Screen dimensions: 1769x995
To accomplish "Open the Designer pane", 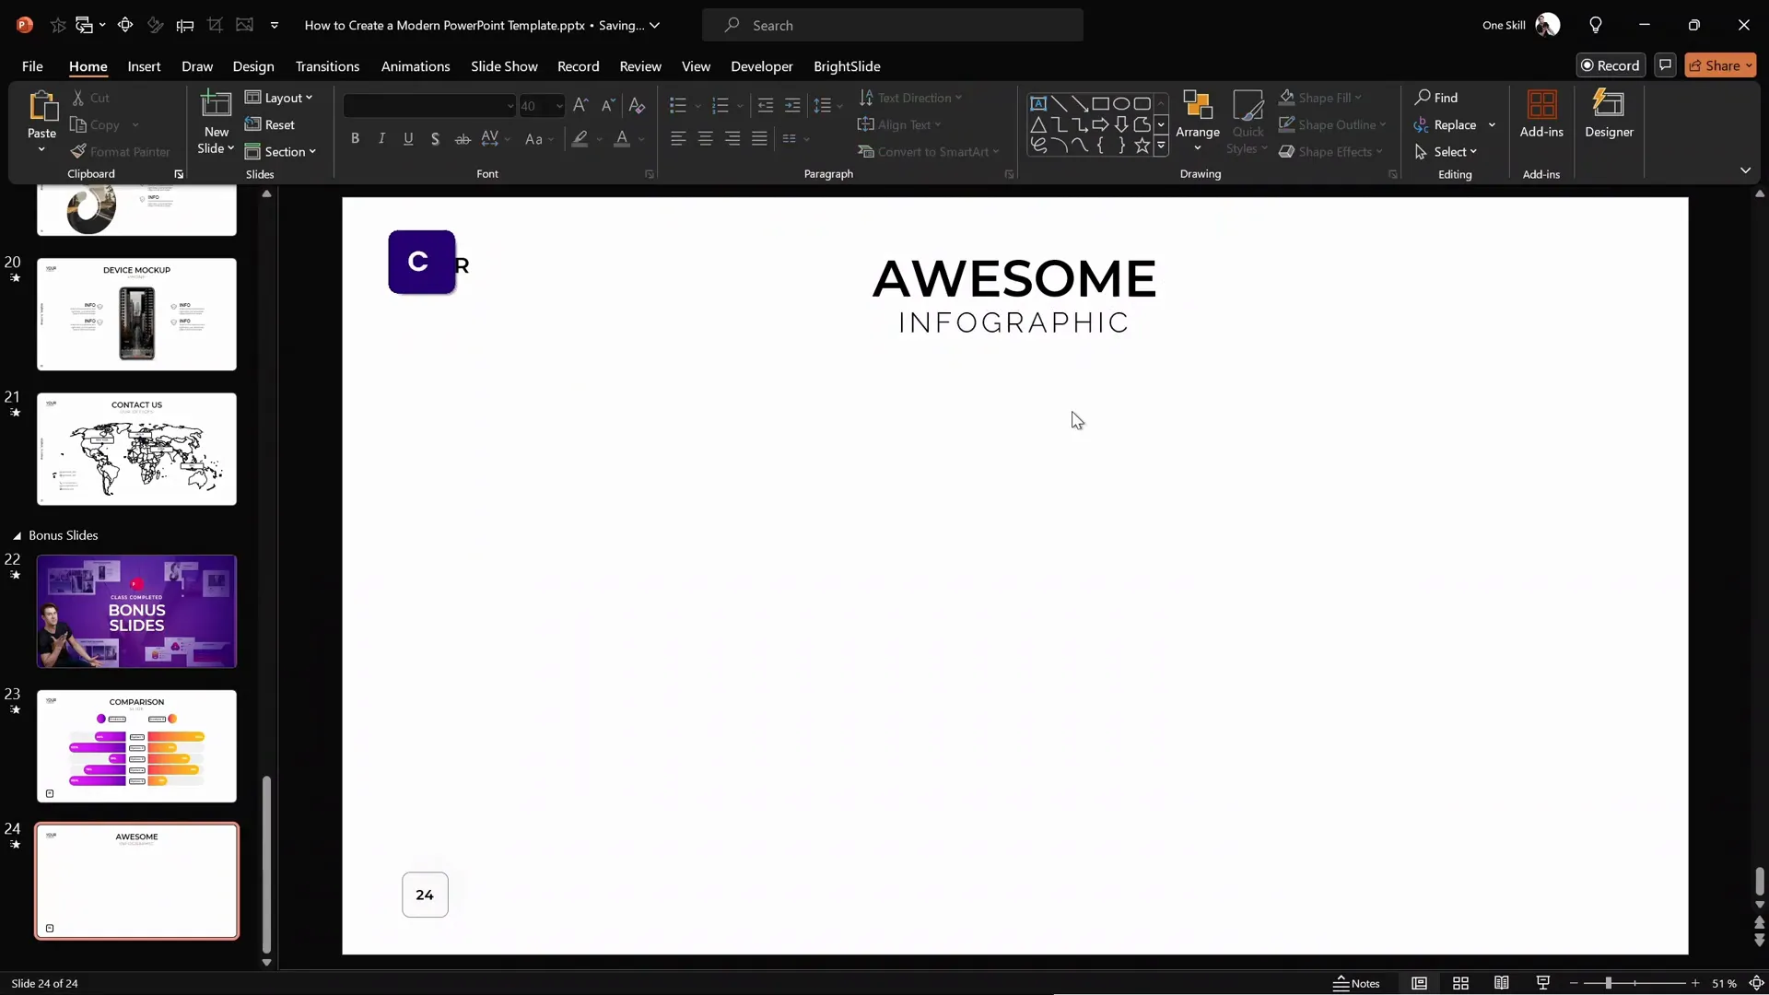I will 1609,114.
